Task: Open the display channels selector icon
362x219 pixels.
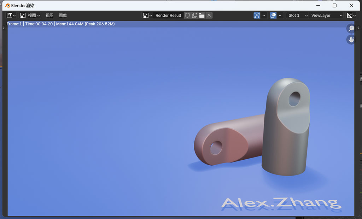Action: [351, 16]
